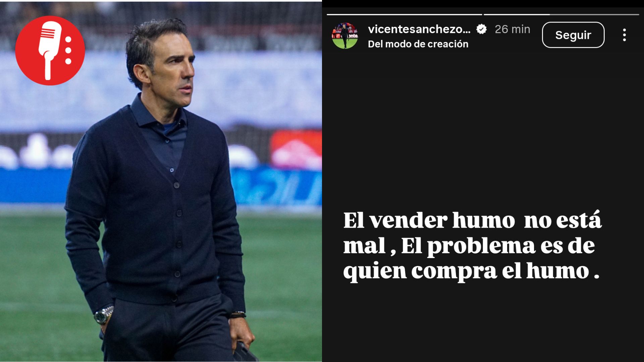Click the 'mal , El problema es de' line
Screen dimensions: 644x362
[x=469, y=246]
